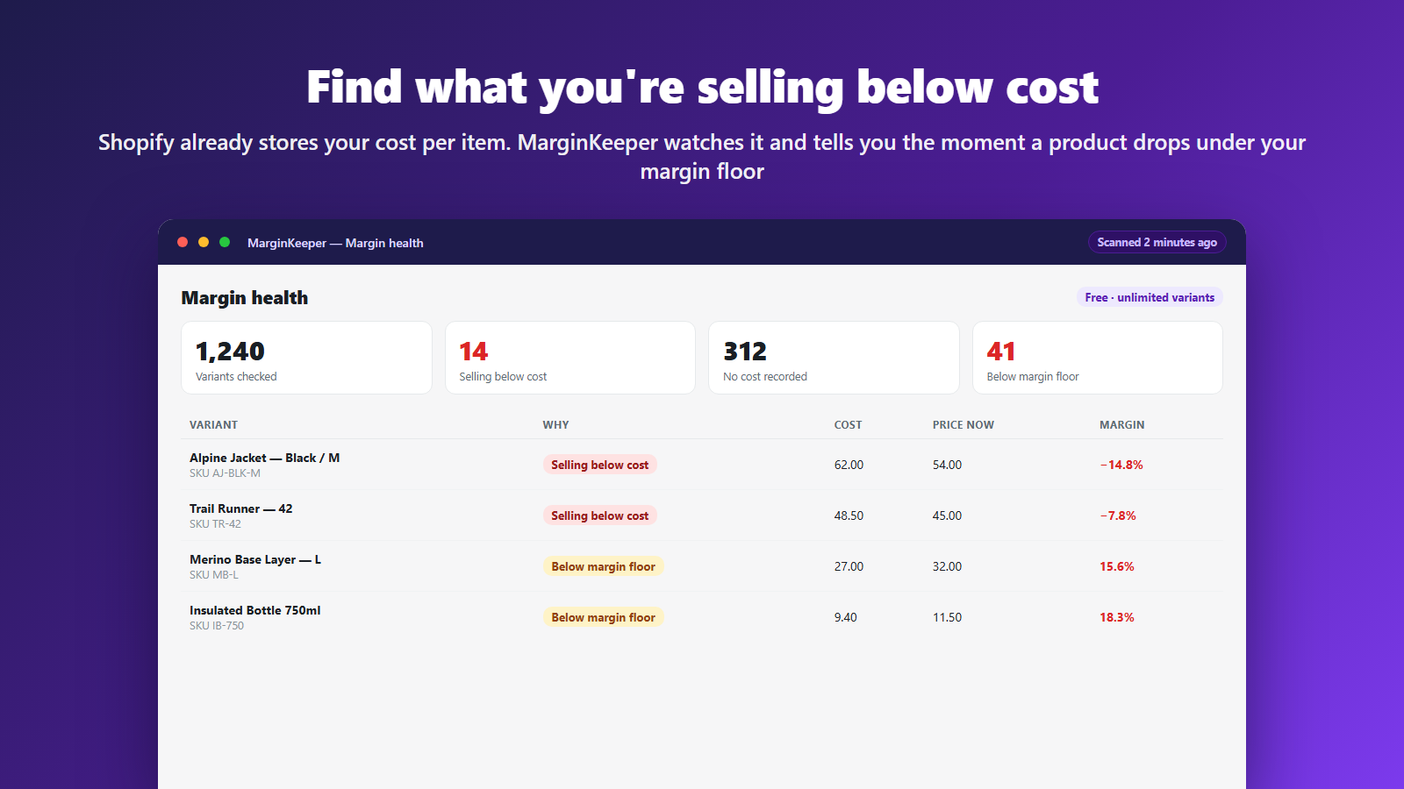Open Insulated Bottle 750ml variant

(702, 617)
